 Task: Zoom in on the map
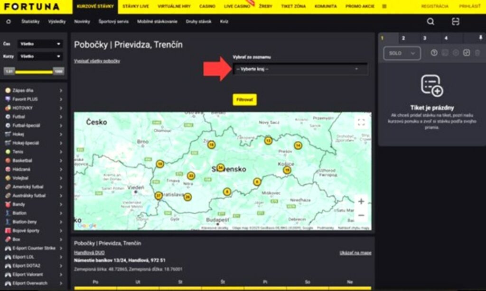(361, 201)
